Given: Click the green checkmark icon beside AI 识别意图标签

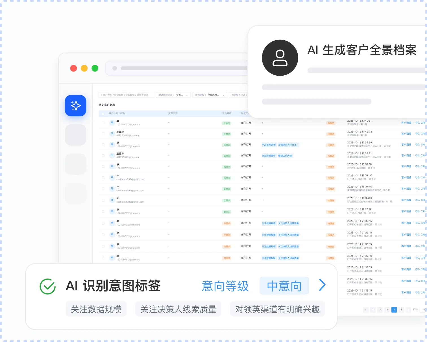Looking at the screenshot, I should click(x=48, y=286).
